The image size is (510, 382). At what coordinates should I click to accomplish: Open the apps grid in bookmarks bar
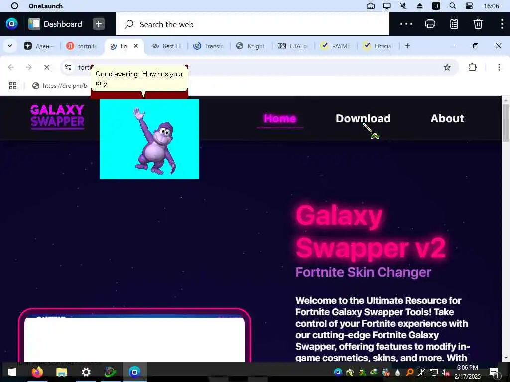(x=12, y=86)
